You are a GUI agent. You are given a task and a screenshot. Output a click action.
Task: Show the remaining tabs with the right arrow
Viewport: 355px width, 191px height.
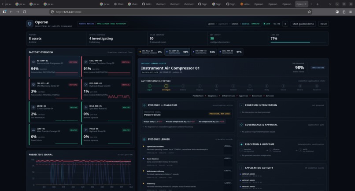[311, 4]
